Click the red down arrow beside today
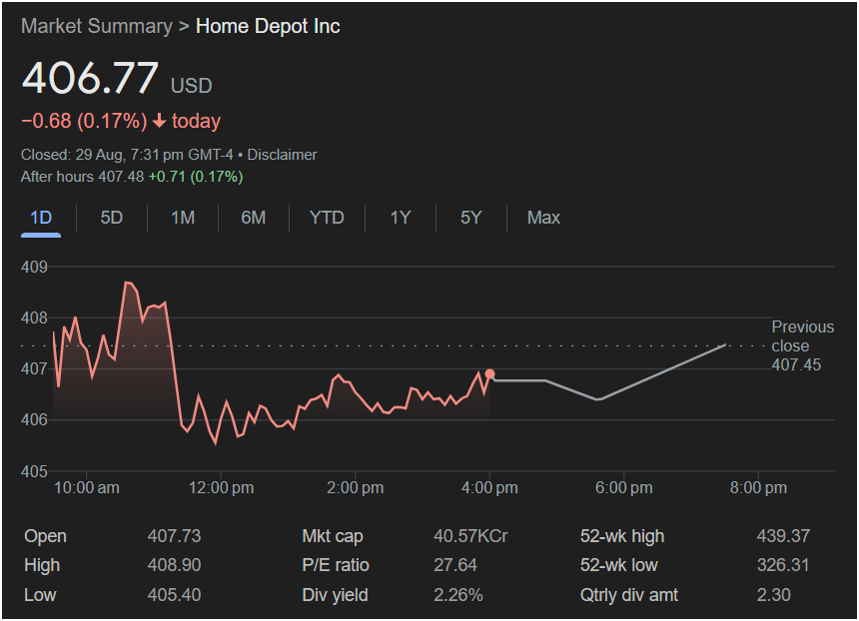 (x=159, y=122)
